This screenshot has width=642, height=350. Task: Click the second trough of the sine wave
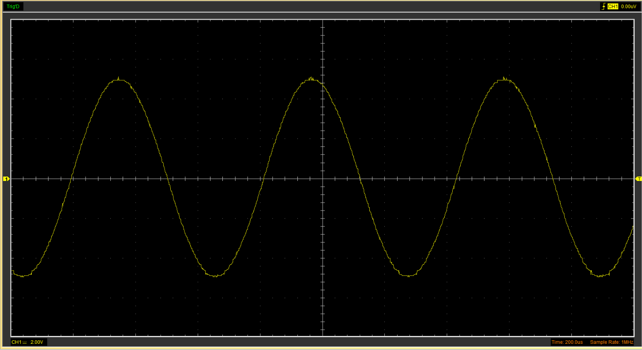[215, 276]
